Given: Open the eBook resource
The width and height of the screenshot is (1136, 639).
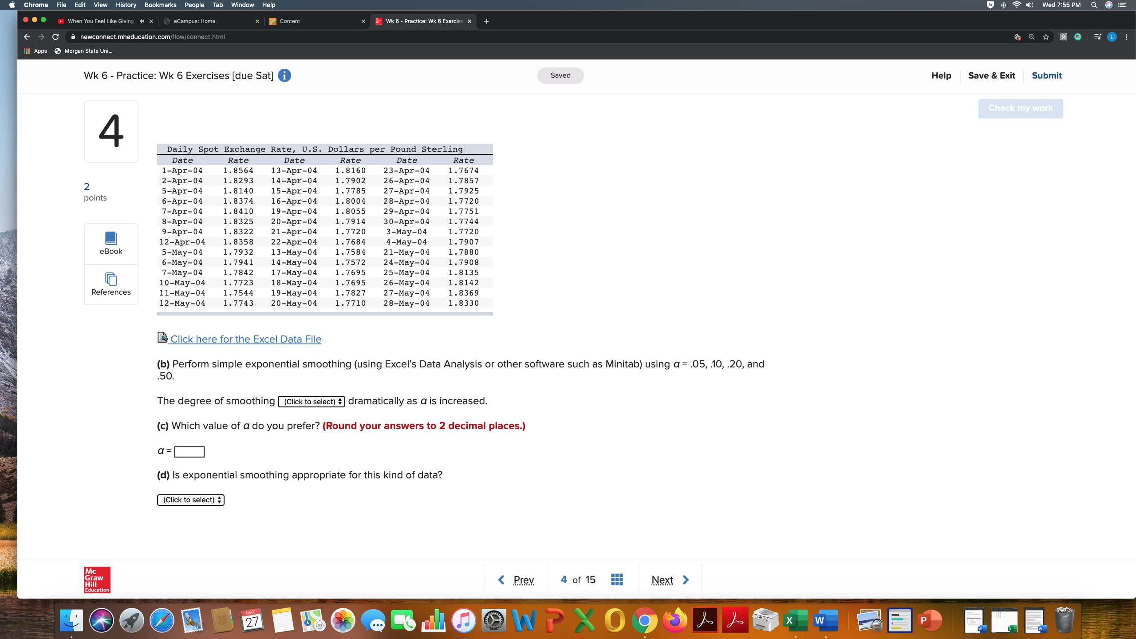Looking at the screenshot, I should click(x=111, y=244).
